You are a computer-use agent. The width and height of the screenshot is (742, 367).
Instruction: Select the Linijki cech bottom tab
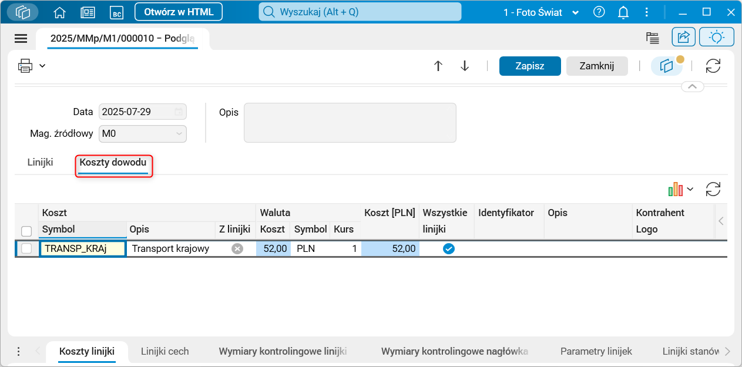(165, 351)
